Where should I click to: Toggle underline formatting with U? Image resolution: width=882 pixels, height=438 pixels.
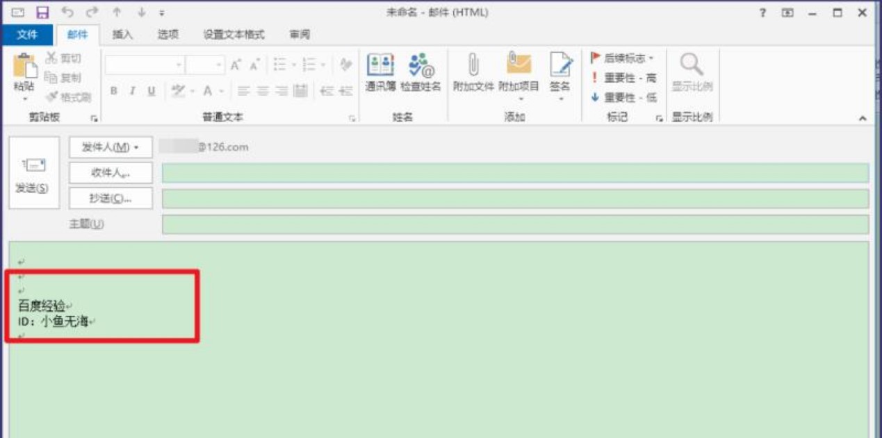(x=151, y=90)
